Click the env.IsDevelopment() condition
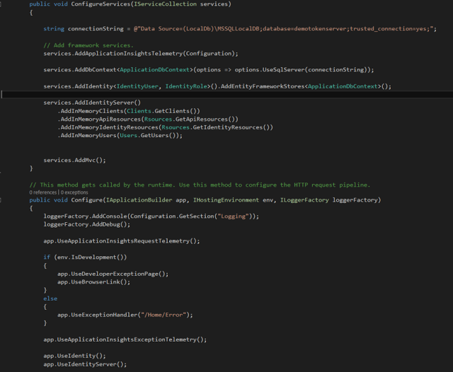This screenshot has height=372, width=453. point(92,257)
